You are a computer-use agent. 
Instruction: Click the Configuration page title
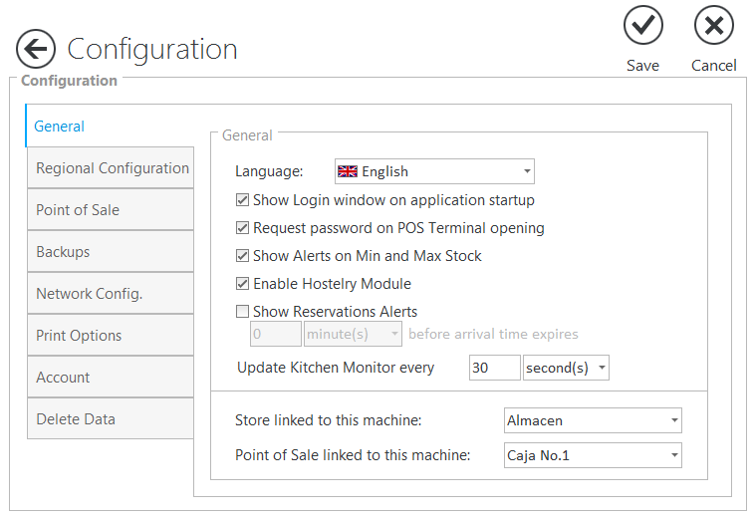tap(152, 50)
